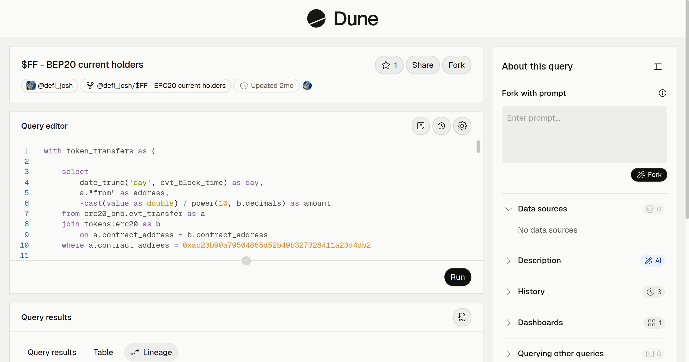Expand the Description section
Viewport: 689px width, 362px height.
tap(508, 261)
